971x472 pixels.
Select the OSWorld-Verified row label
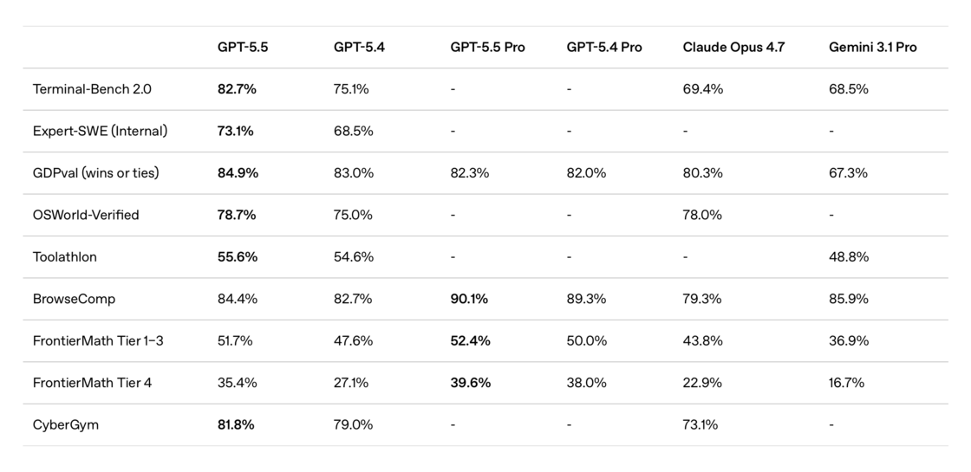click(86, 215)
